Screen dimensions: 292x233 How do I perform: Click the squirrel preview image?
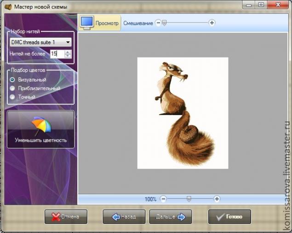[x=183, y=113]
